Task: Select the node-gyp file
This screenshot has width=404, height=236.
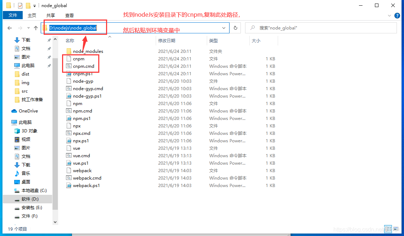Action: coord(83,81)
